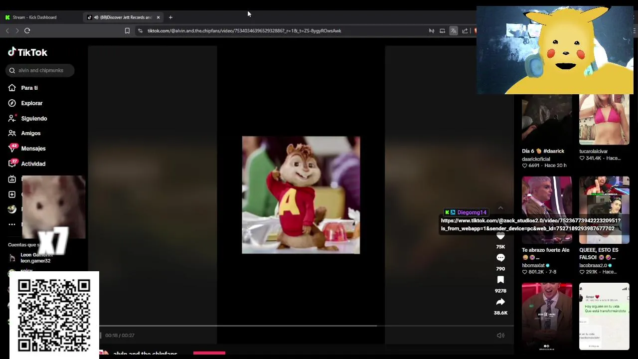Bookmark this page in address bar

pyautogui.click(x=127, y=30)
